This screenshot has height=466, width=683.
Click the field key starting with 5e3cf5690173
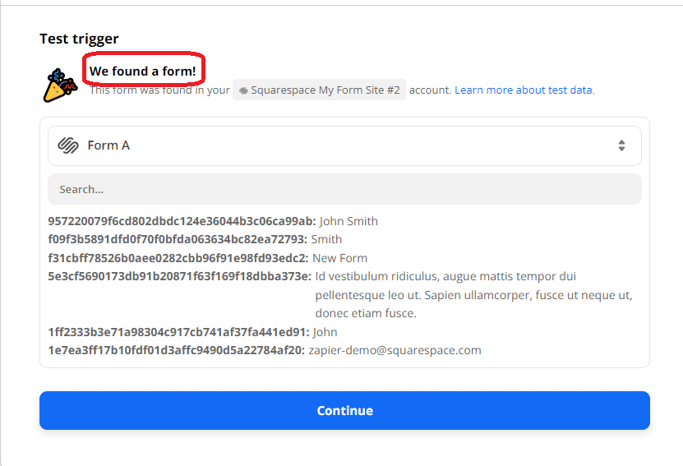click(179, 276)
